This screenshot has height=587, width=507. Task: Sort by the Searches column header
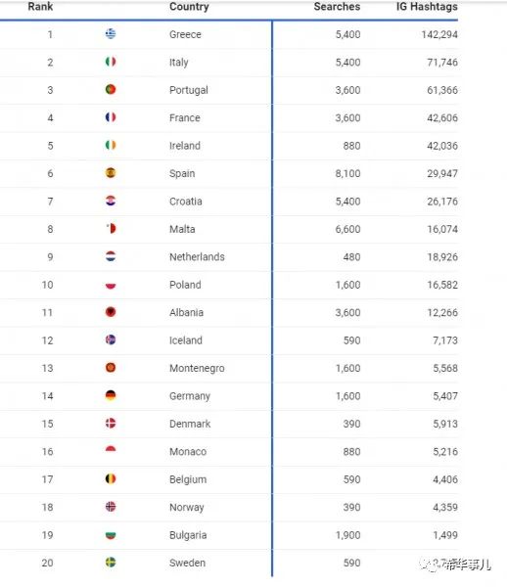(x=337, y=7)
